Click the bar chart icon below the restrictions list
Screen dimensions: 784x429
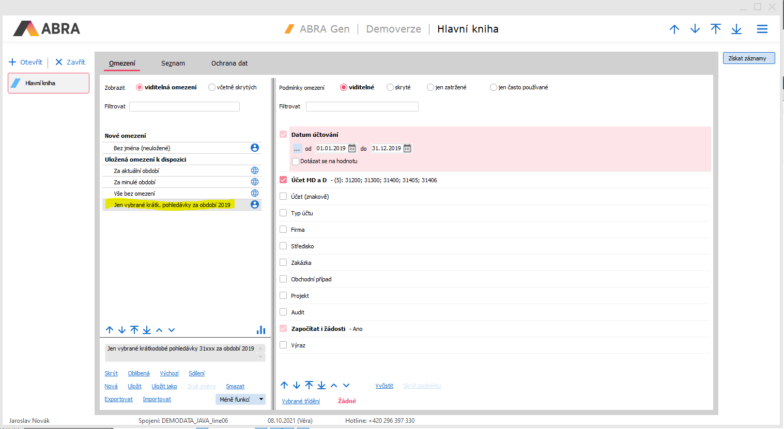261,330
